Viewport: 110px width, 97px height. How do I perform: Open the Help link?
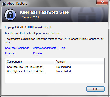(62, 48)
